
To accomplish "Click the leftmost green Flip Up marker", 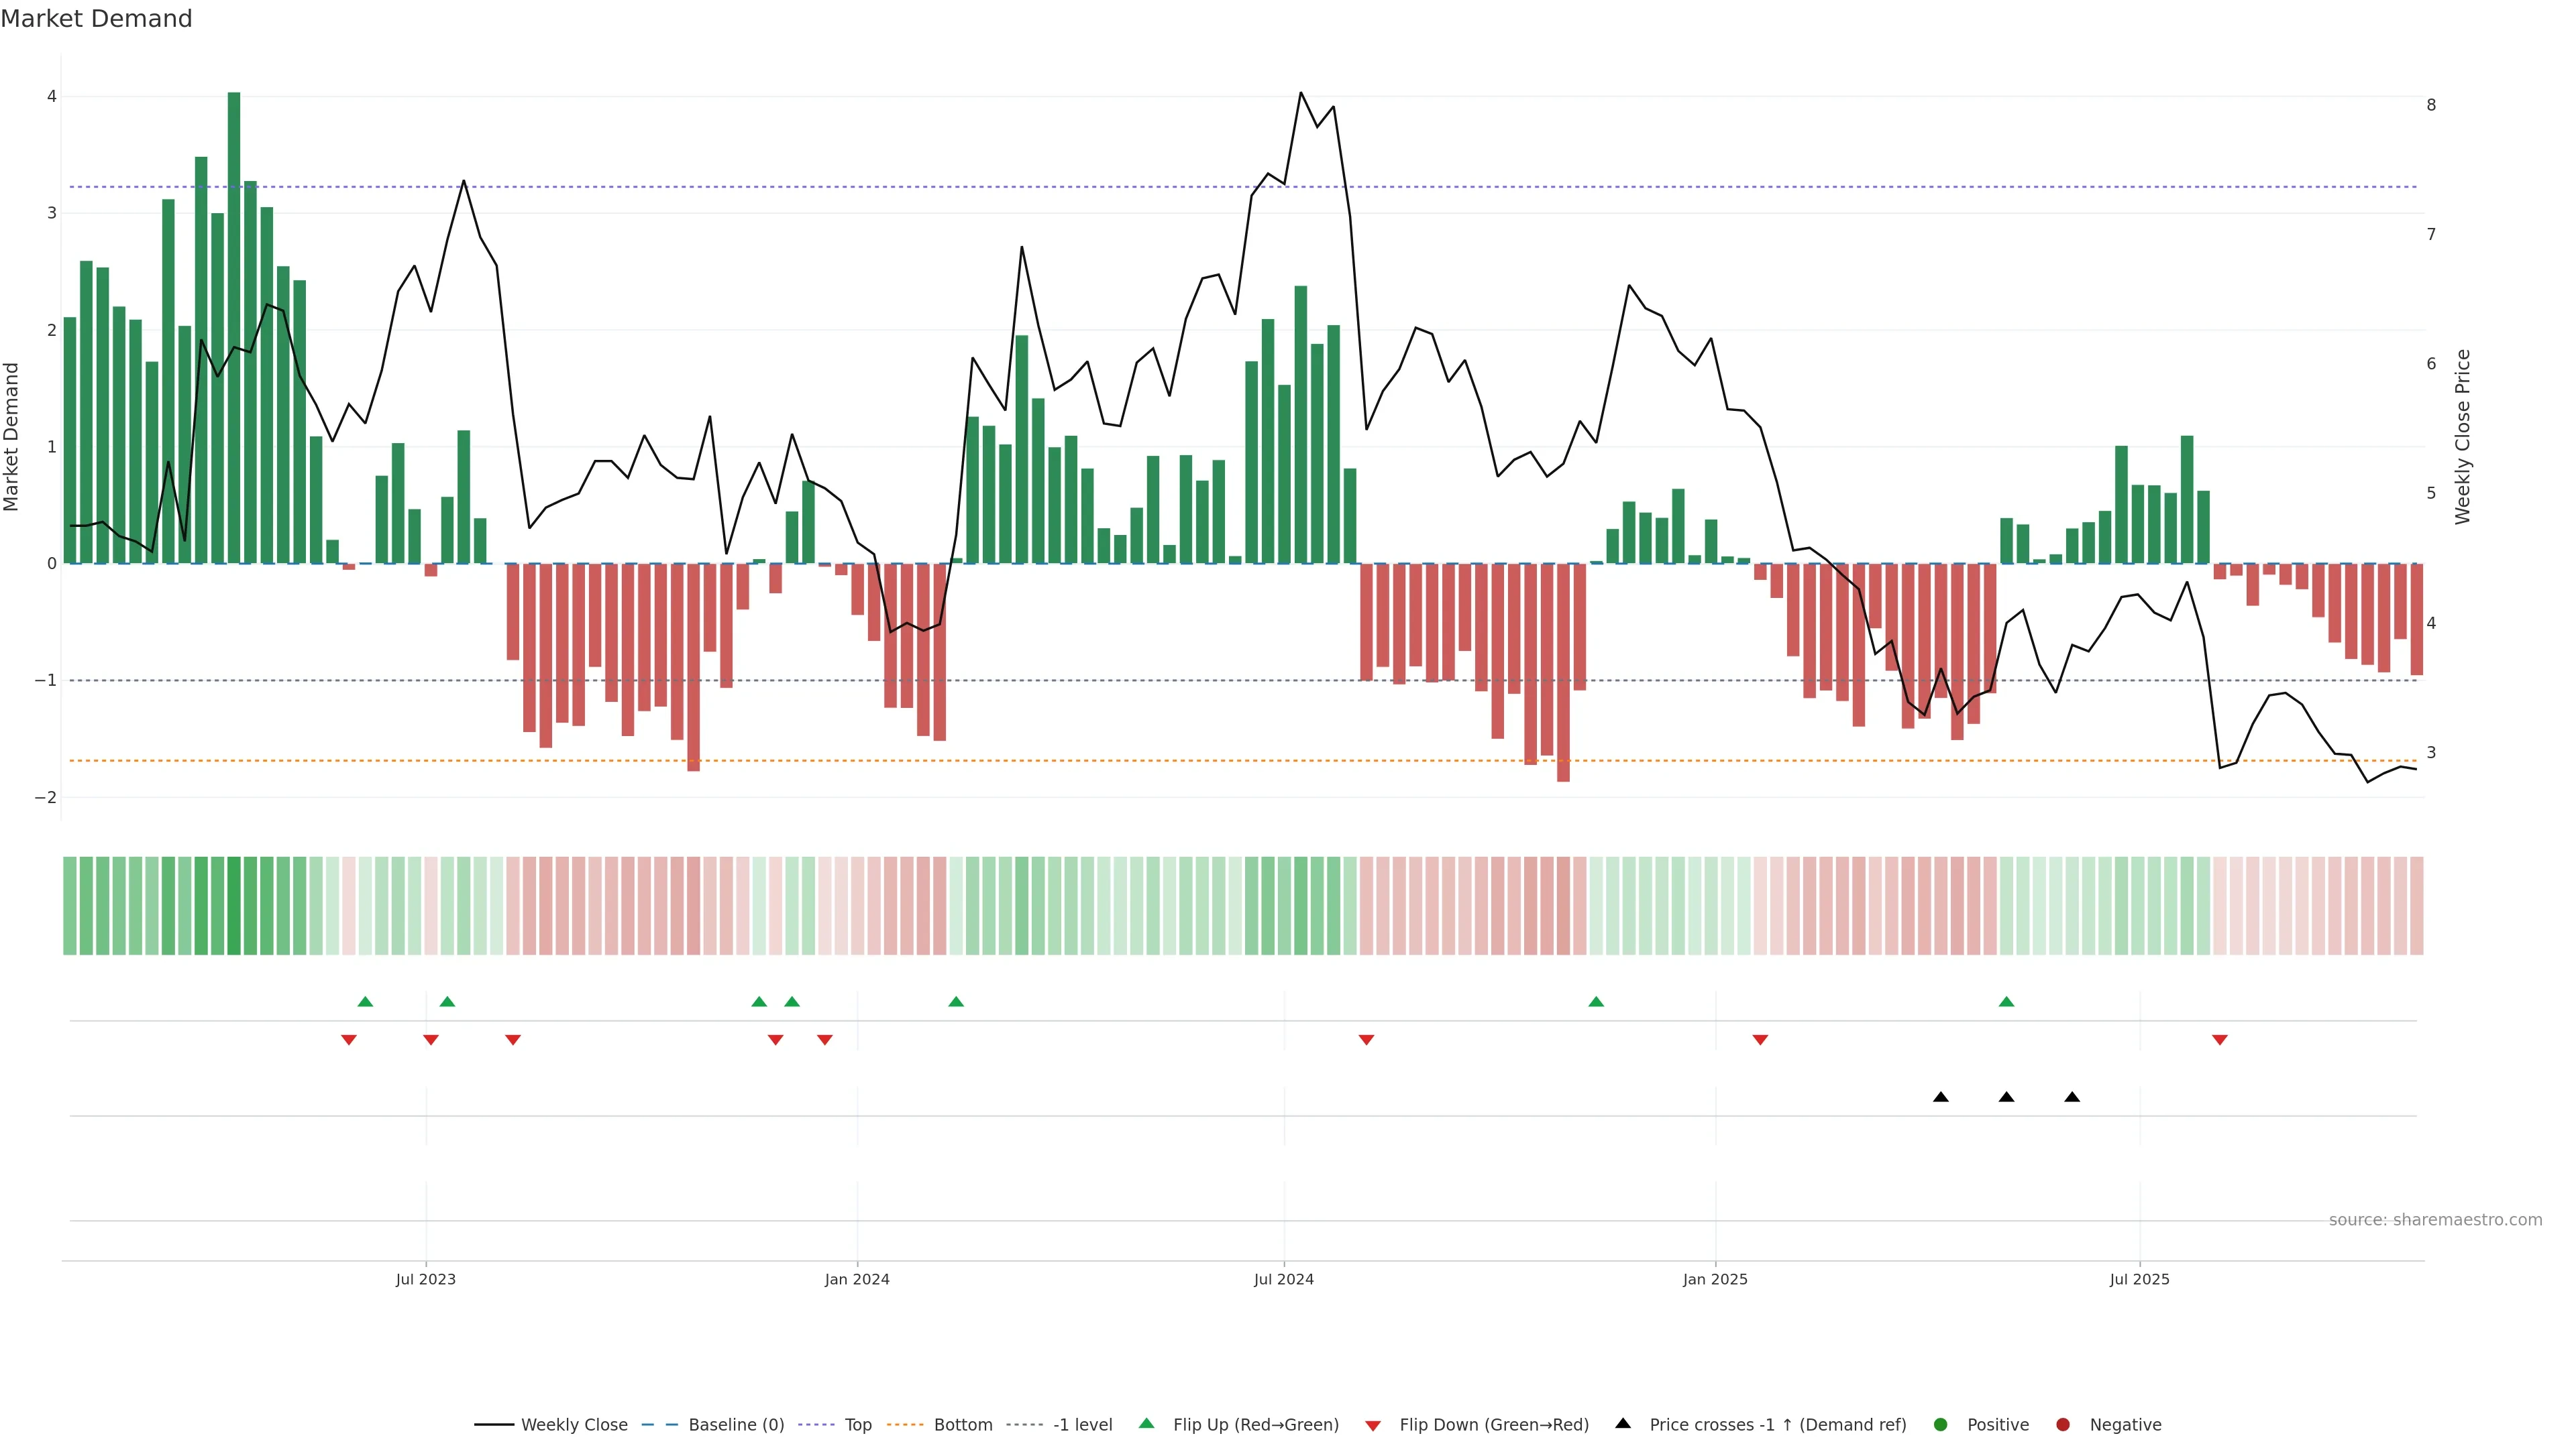I will [365, 1002].
